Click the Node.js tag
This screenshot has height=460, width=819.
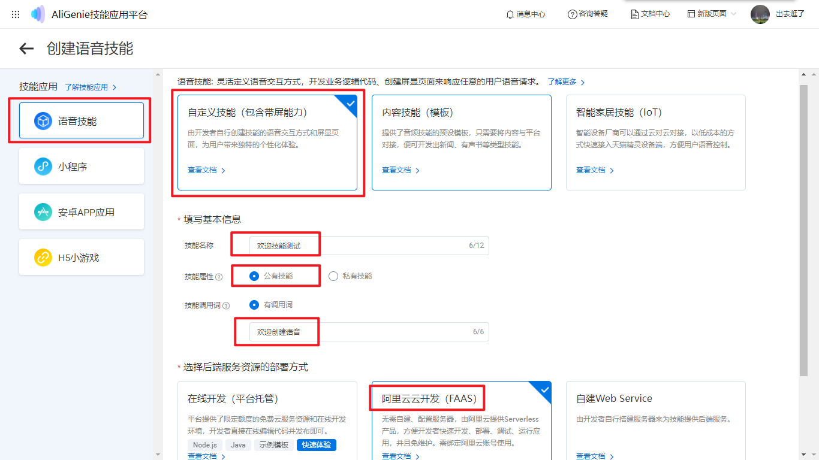tap(205, 445)
